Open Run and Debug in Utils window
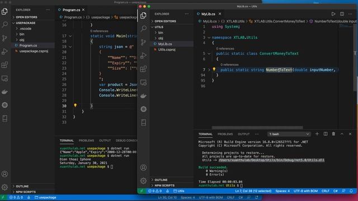Viewport: 358px width, 201px height. [143, 55]
